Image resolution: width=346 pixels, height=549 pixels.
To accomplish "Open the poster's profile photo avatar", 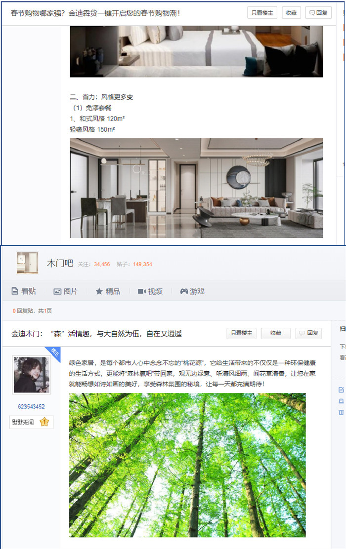I will [x=32, y=375].
